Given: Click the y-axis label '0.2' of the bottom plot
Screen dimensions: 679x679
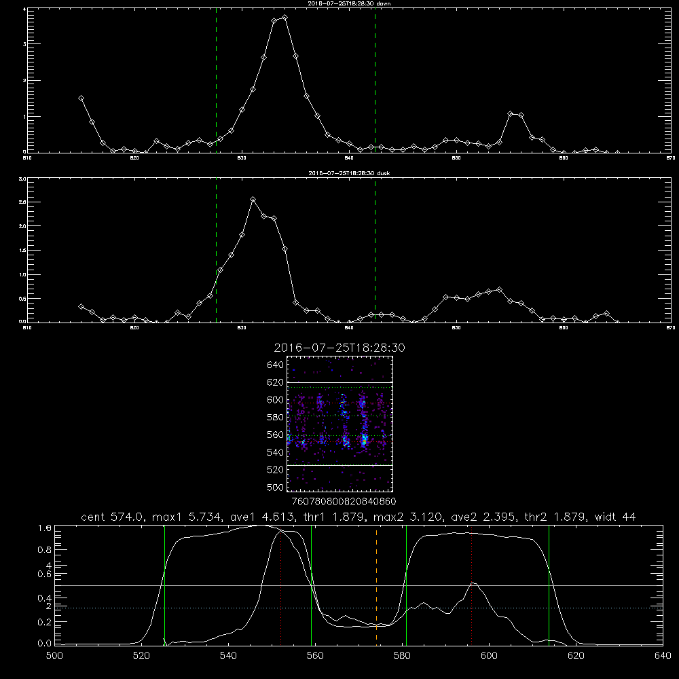Looking at the screenshot, I should click(45, 622).
